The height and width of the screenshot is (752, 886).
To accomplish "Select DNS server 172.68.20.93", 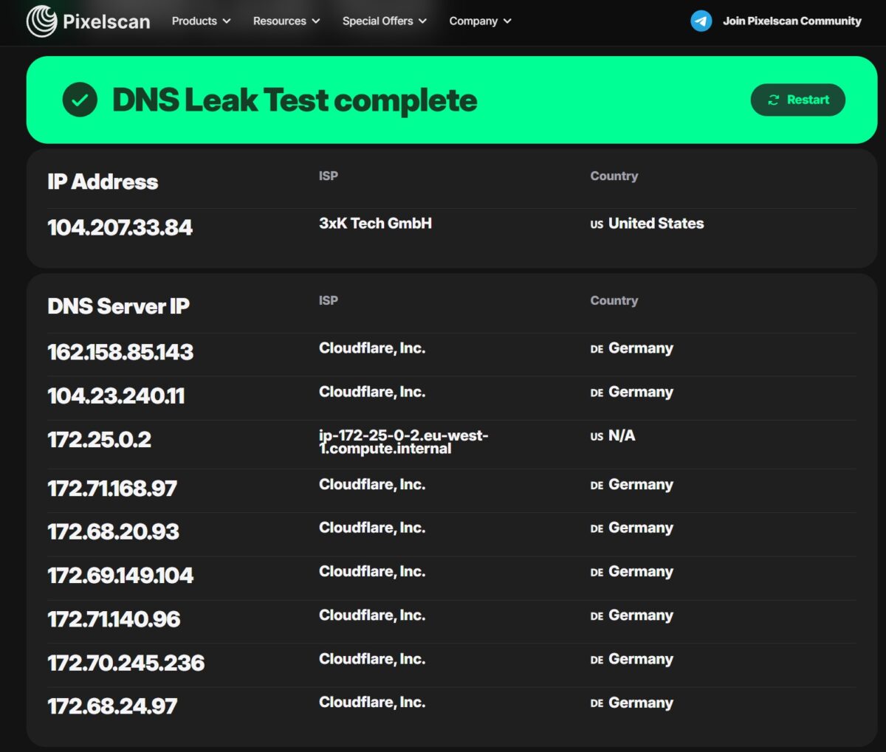I will point(113,531).
